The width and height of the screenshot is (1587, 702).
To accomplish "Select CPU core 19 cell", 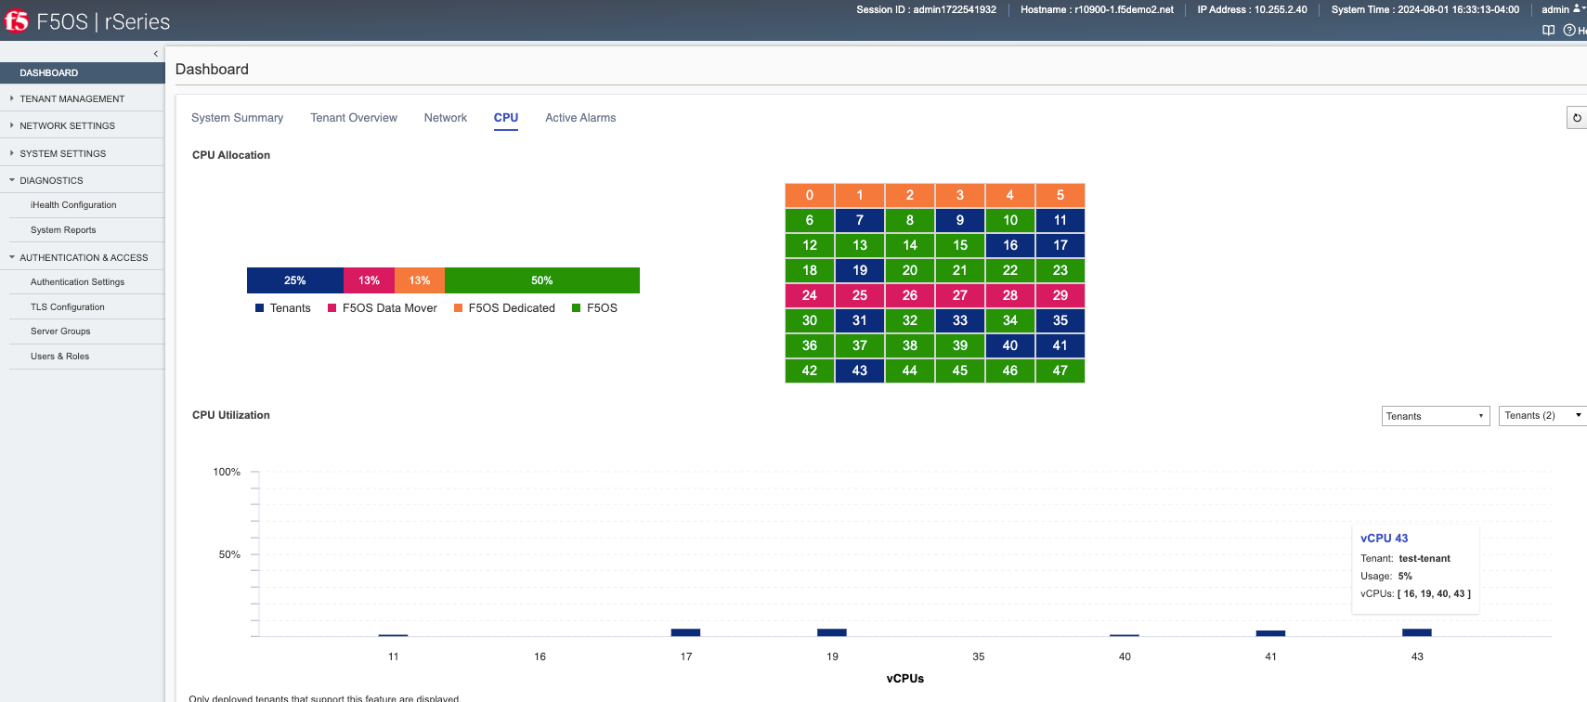I will pyautogui.click(x=860, y=270).
